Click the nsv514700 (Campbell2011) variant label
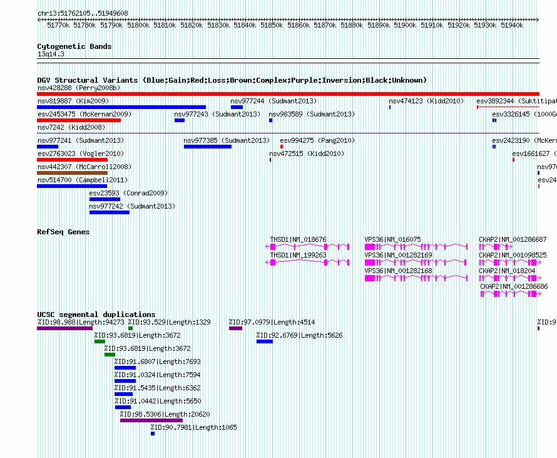Viewport: 557px width, 458px height. click(83, 180)
